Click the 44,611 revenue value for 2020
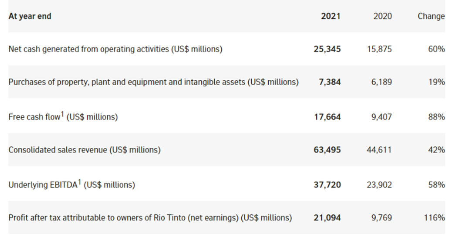Viewport: 456px width, 235px height. click(x=379, y=150)
